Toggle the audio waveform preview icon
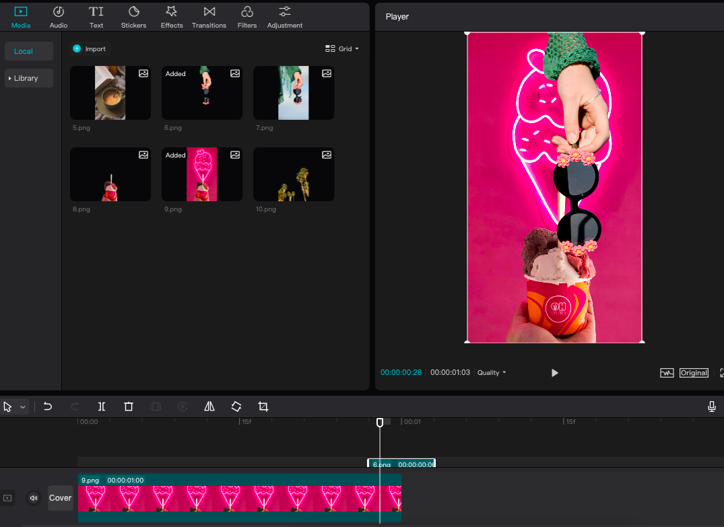The image size is (724, 527). (x=667, y=372)
